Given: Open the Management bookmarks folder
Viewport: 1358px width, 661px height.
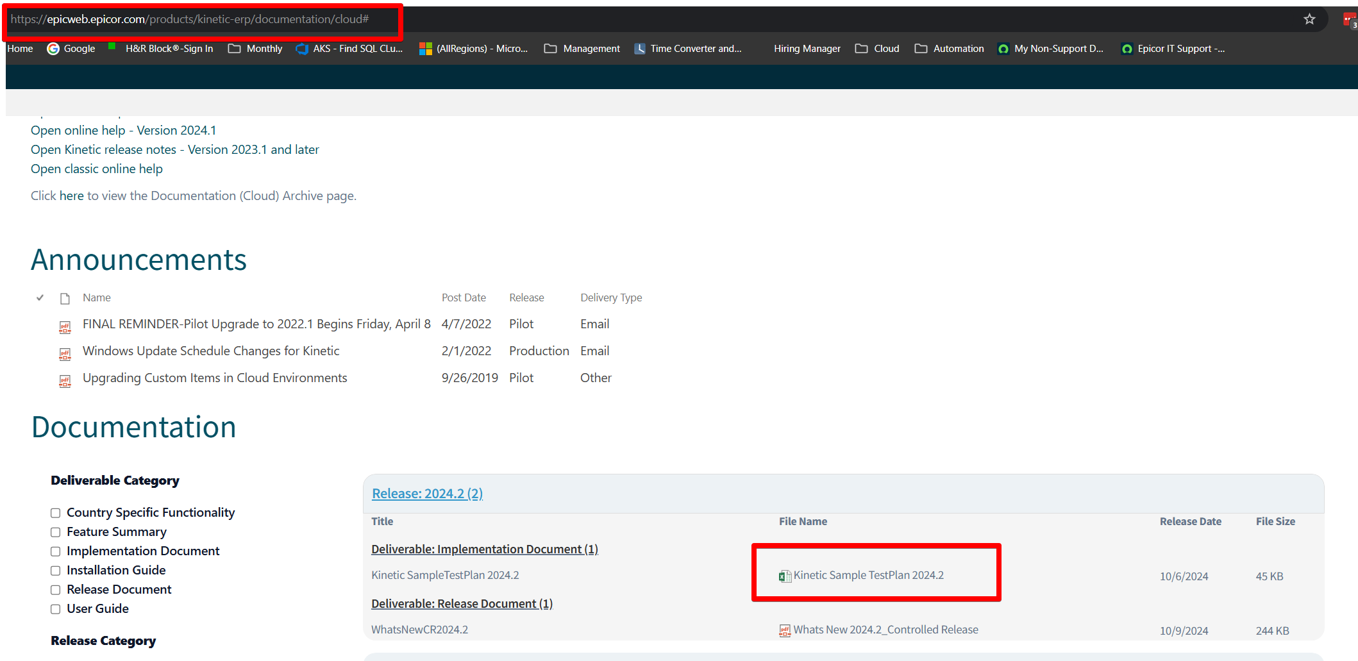Looking at the screenshot, I should [x=582, y=49].
